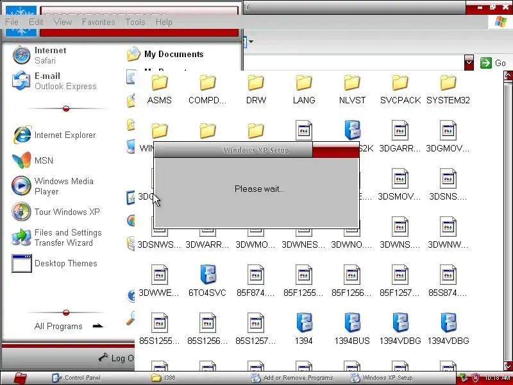Expand the address bar dropdown
The height and width of the screenshot is (385, 513).
[469, 62]
